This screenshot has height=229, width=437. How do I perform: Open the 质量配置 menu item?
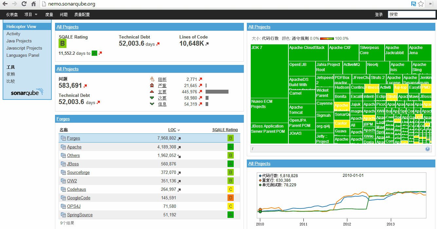tap(82, 14)
